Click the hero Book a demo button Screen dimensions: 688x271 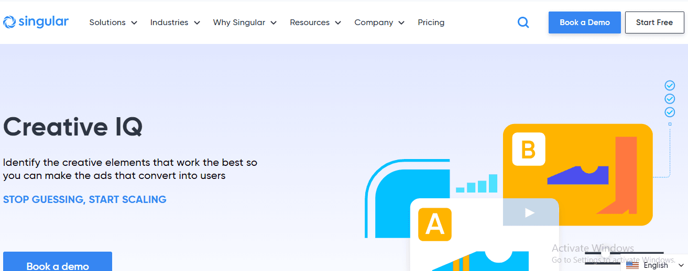tap(58, 262)
